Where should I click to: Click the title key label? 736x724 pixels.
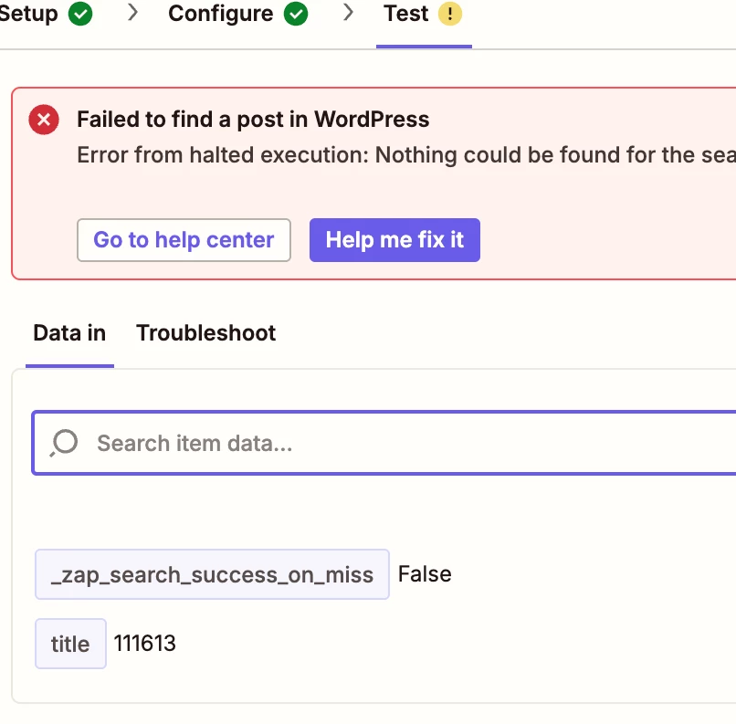[x=70, y=644]
